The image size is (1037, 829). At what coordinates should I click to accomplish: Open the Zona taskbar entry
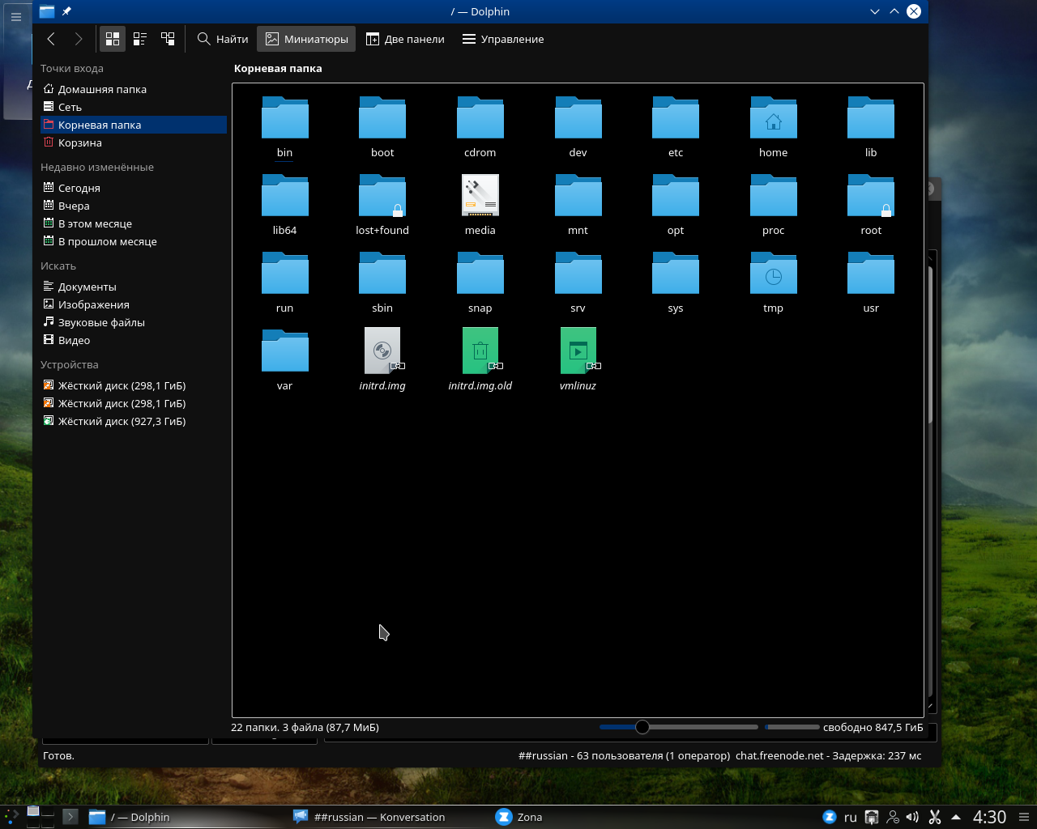tap(518, 817)
